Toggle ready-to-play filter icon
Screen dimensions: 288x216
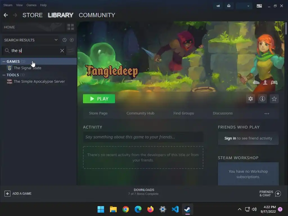(72, 40)
